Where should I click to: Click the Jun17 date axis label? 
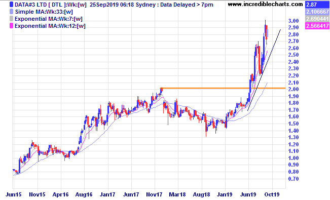(131, 194)
